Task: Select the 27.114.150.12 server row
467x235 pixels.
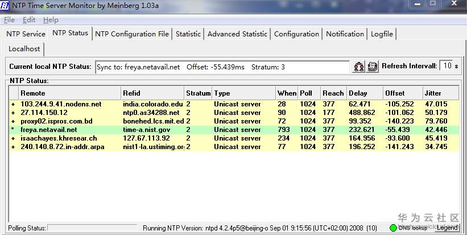Action: 234,113
